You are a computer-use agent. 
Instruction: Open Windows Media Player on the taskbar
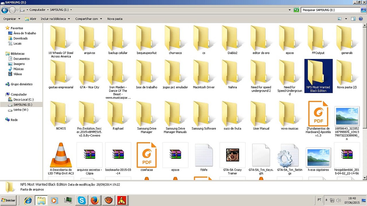click(54, 201)
